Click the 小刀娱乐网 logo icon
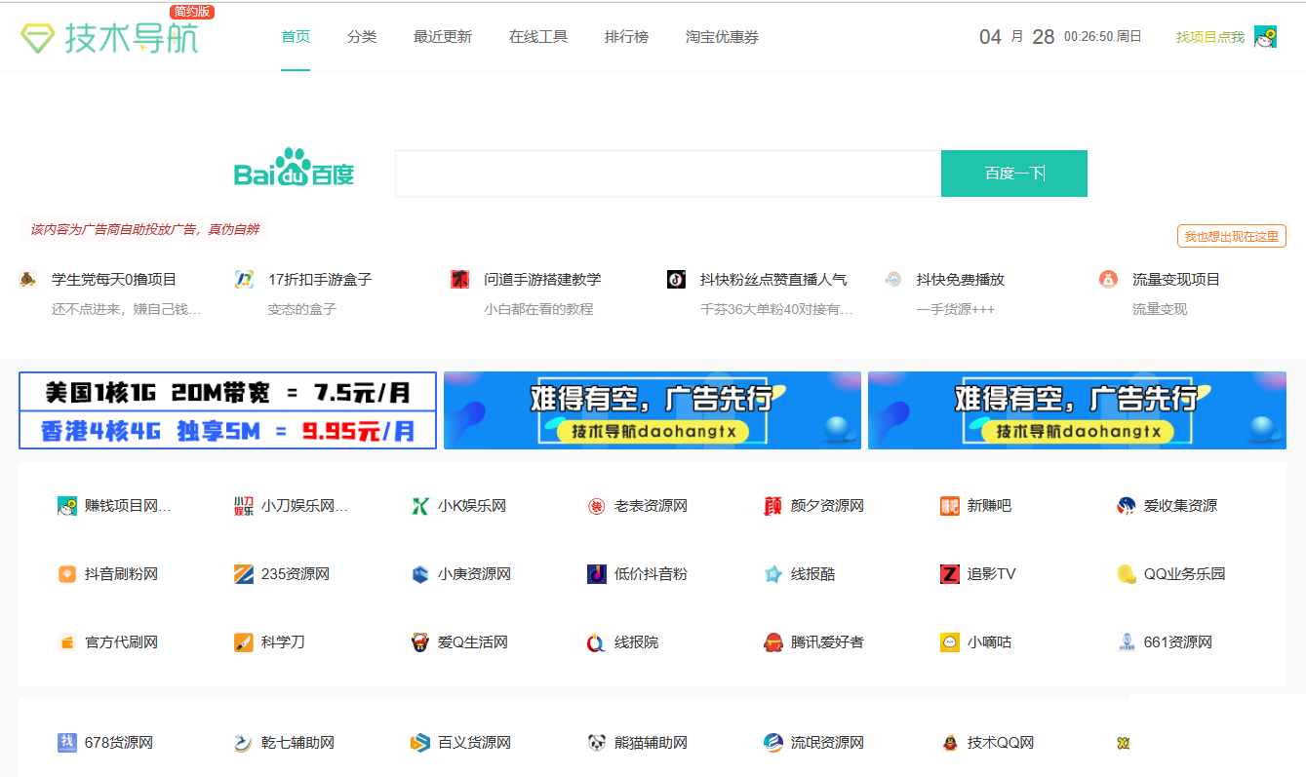Image resolution: width=1306 pixels, height=777 pixels. (244, 506)
